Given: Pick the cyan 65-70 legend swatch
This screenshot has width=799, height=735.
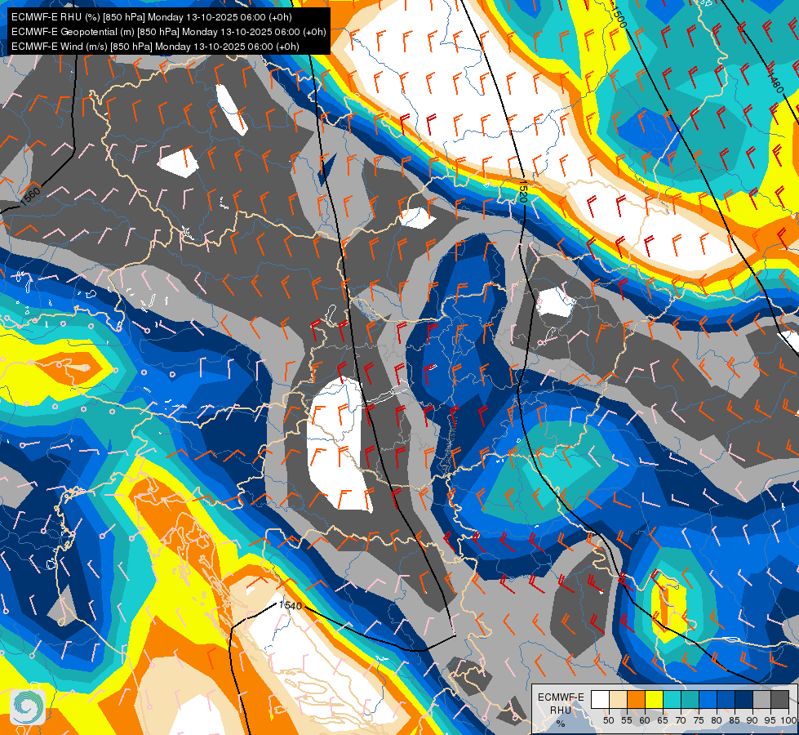Looking at the screenshot, I should [672, 699].
